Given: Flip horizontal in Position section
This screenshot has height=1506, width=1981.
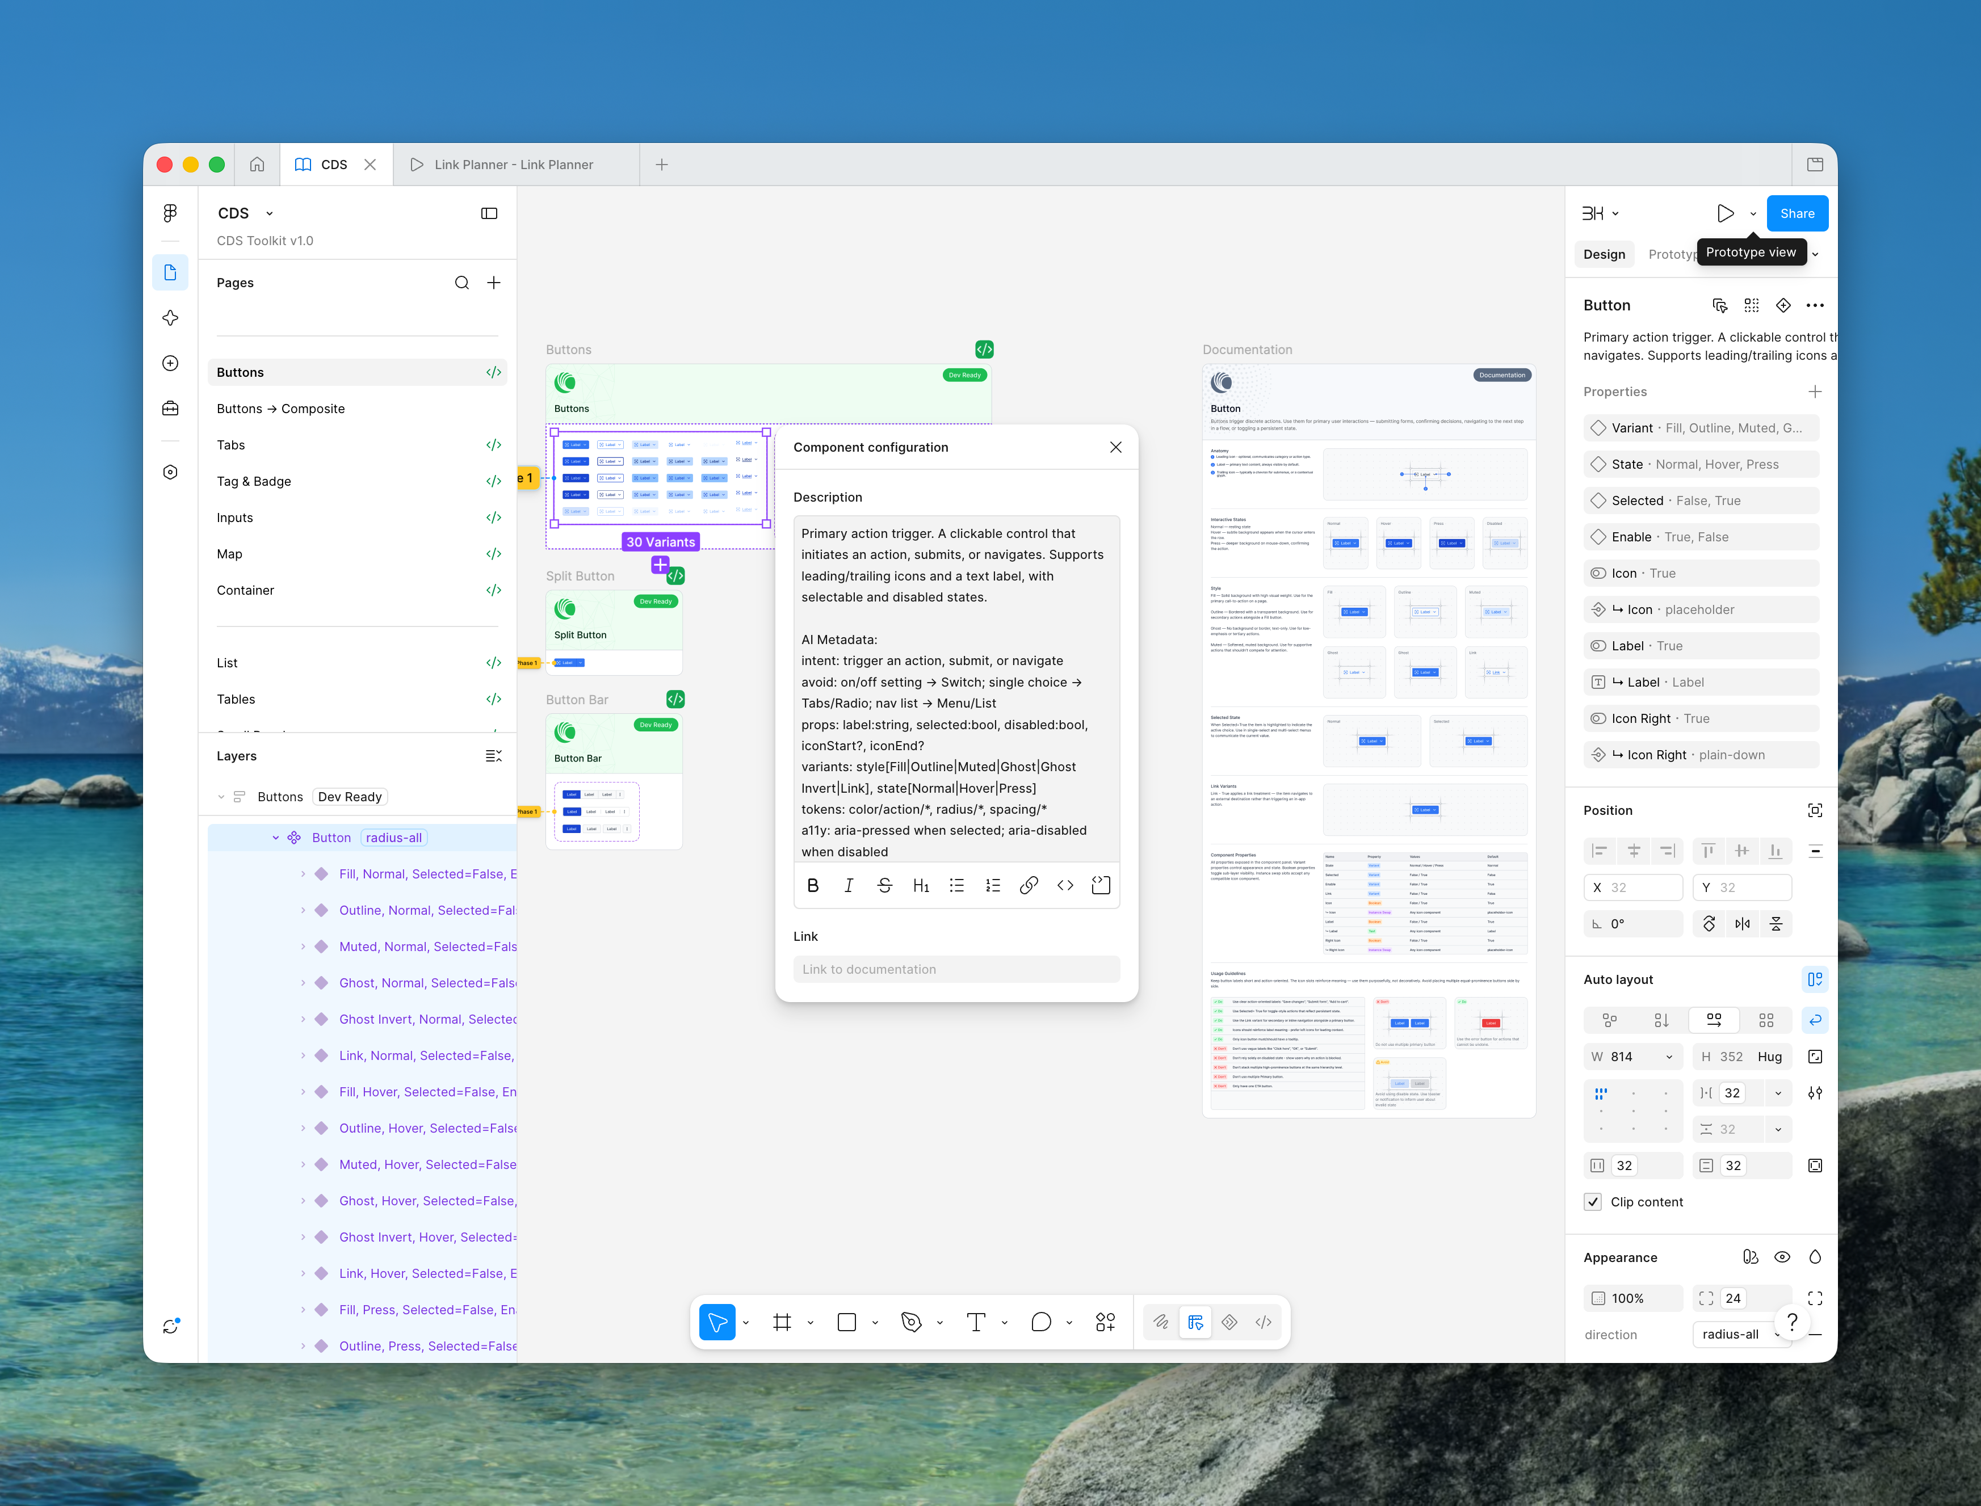Looking at the screenshot, I should click(x=1743, y=924).
